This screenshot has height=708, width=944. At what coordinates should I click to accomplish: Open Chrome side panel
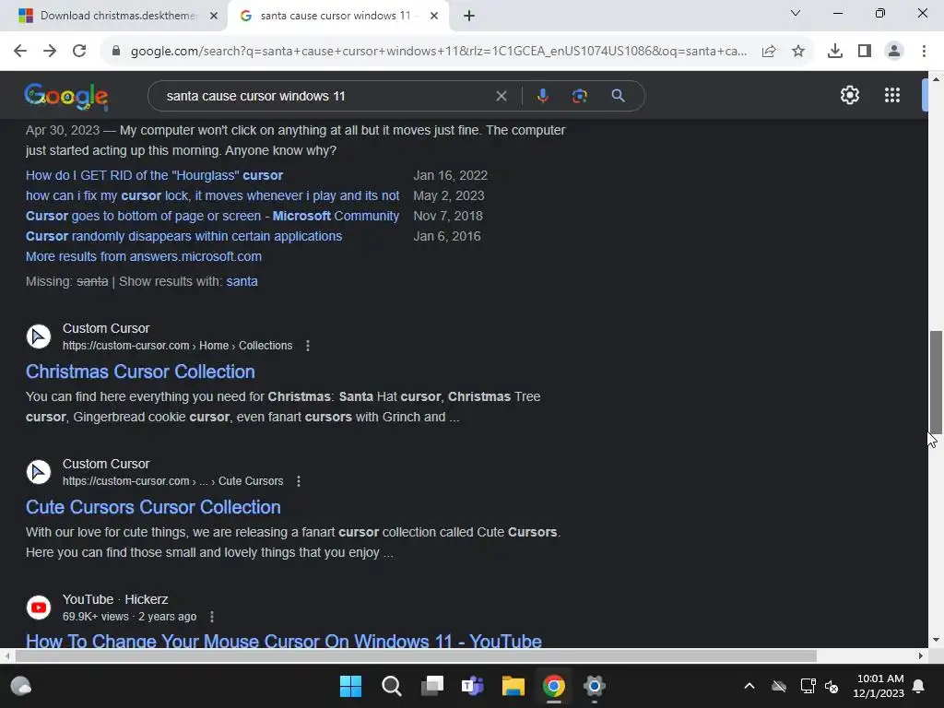click(x=865, y=52)
